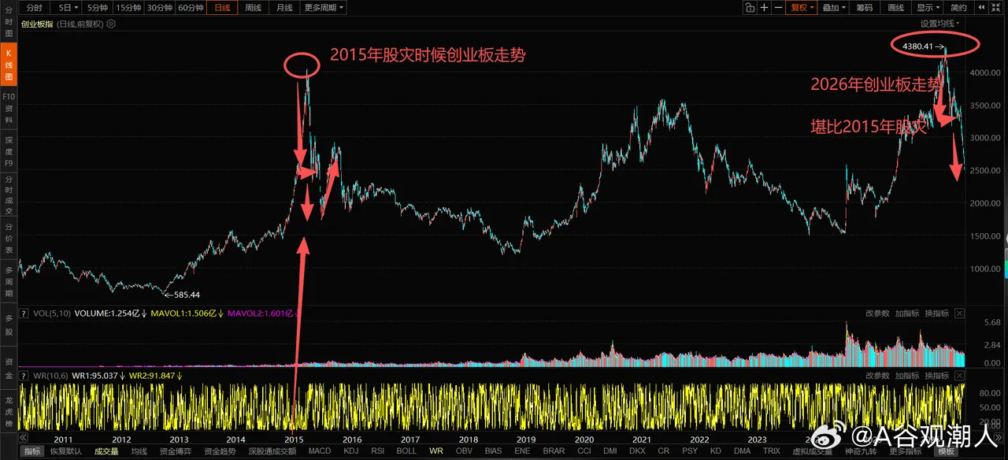Open 多周期 in the sidebar
This screenshot has width=1008, height=460.
pyautogui.click(x=9, y=280)
